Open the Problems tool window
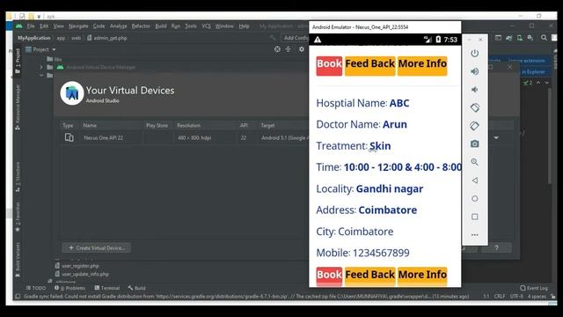 click(70, 288)
